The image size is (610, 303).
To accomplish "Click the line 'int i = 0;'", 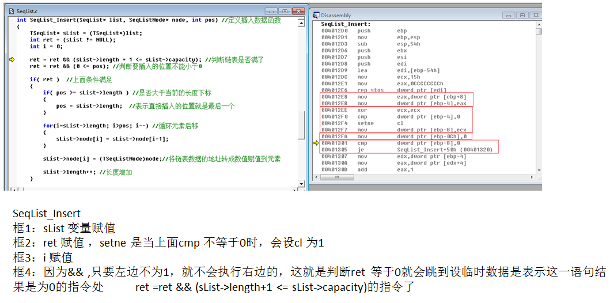I will click(x=46, y=46).
